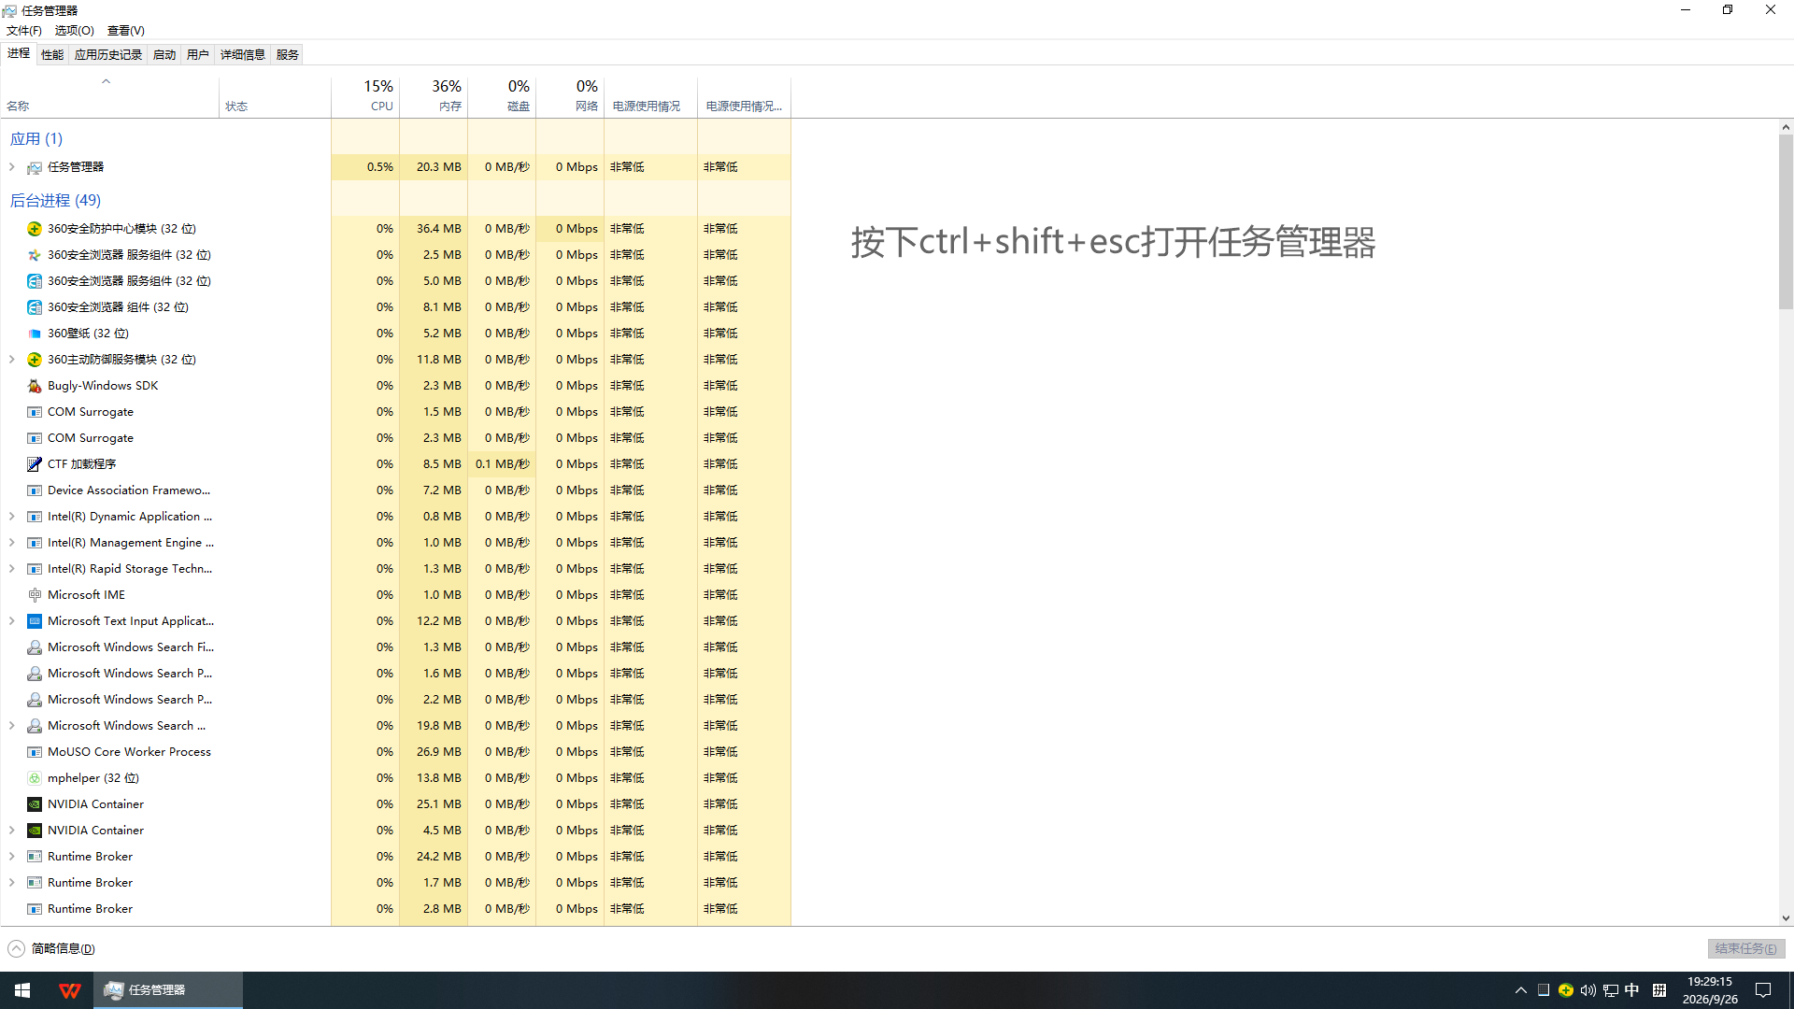Switch to the 性能 tab
Screen dimensions: 1794x1009
pos(52,55)
